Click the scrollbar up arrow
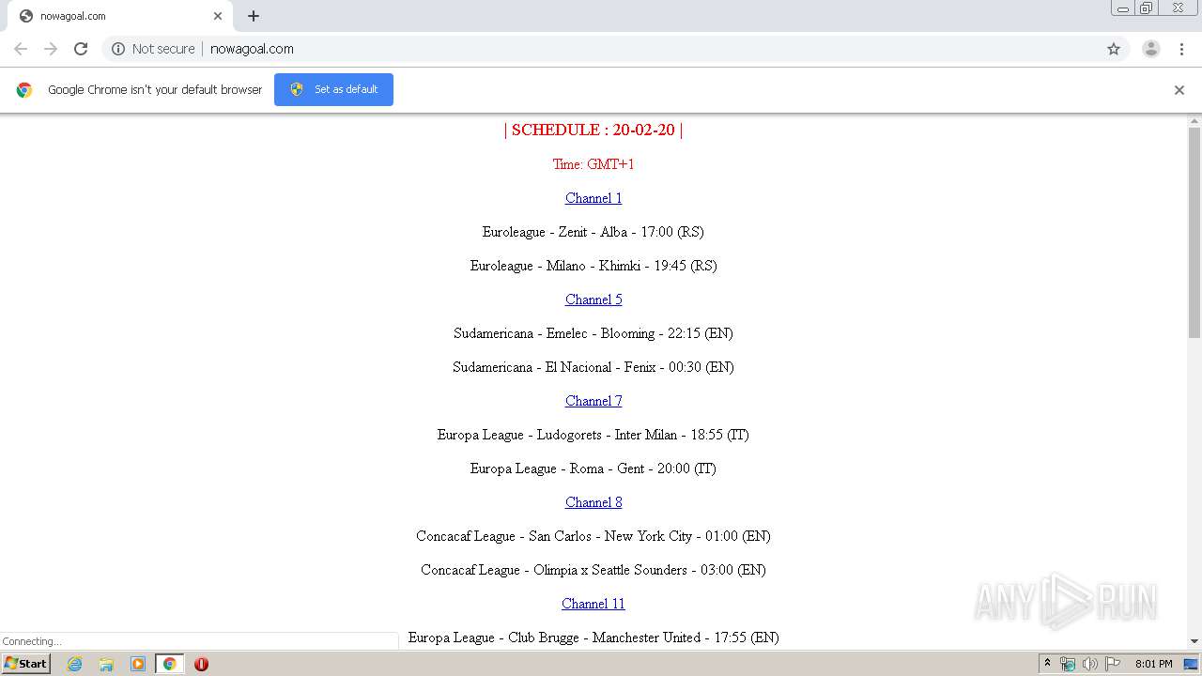Screen dimensions: 1202x676 coord(1194,121)
